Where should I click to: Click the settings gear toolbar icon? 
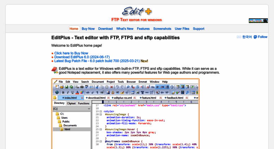172,87
